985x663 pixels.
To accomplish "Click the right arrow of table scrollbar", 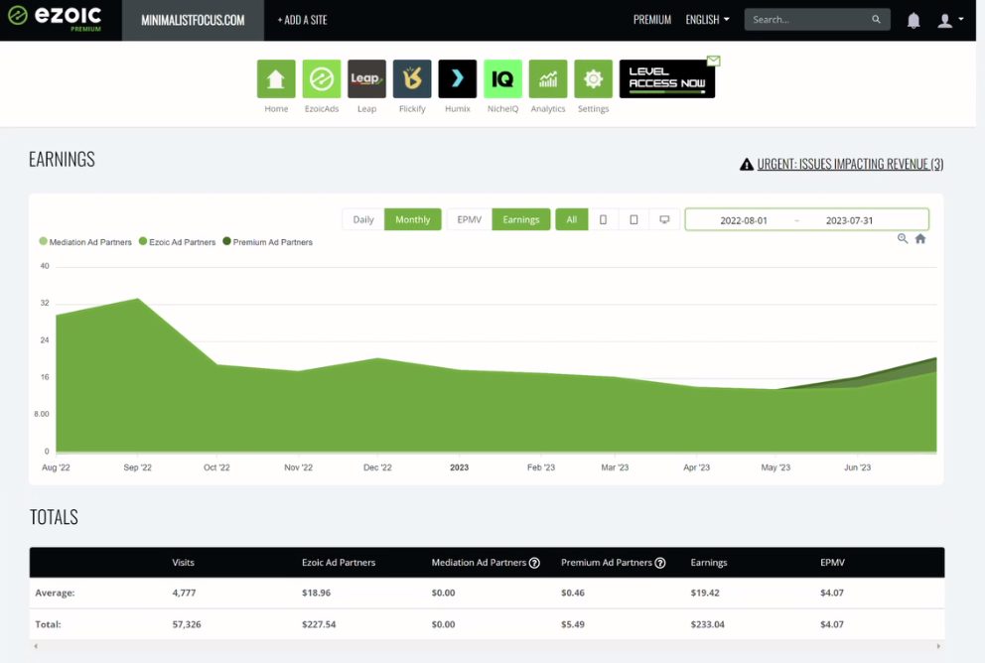I will 938,646.
